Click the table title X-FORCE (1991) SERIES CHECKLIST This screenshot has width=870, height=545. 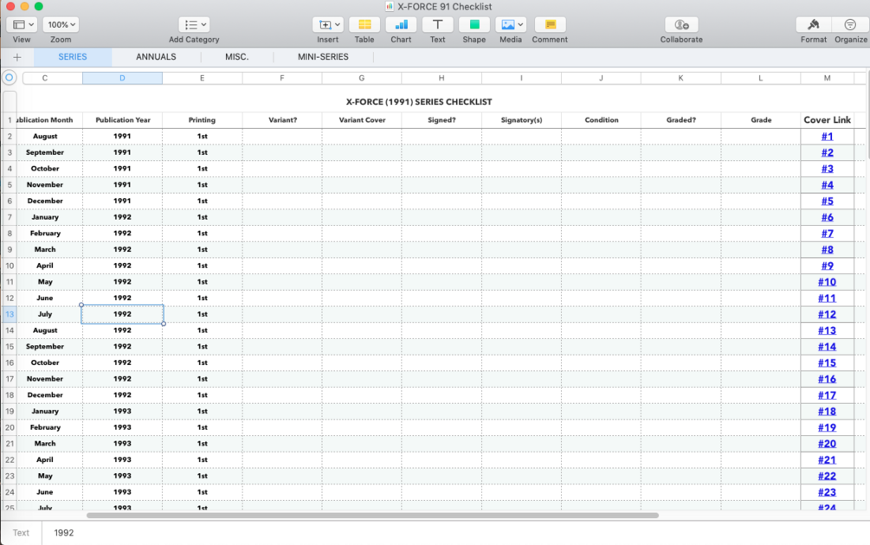(419, 102)
